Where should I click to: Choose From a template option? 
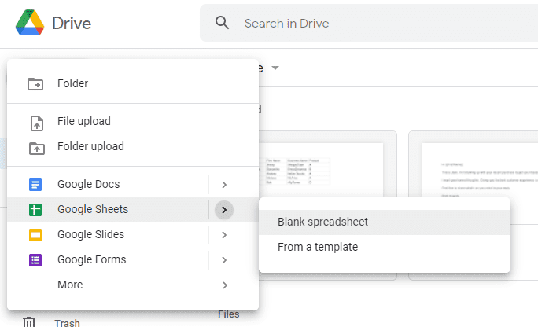pyautogui.click(x=385, y=247)
